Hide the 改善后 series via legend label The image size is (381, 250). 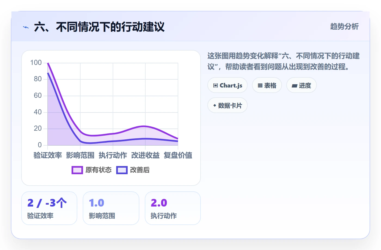tap(140, 170)
